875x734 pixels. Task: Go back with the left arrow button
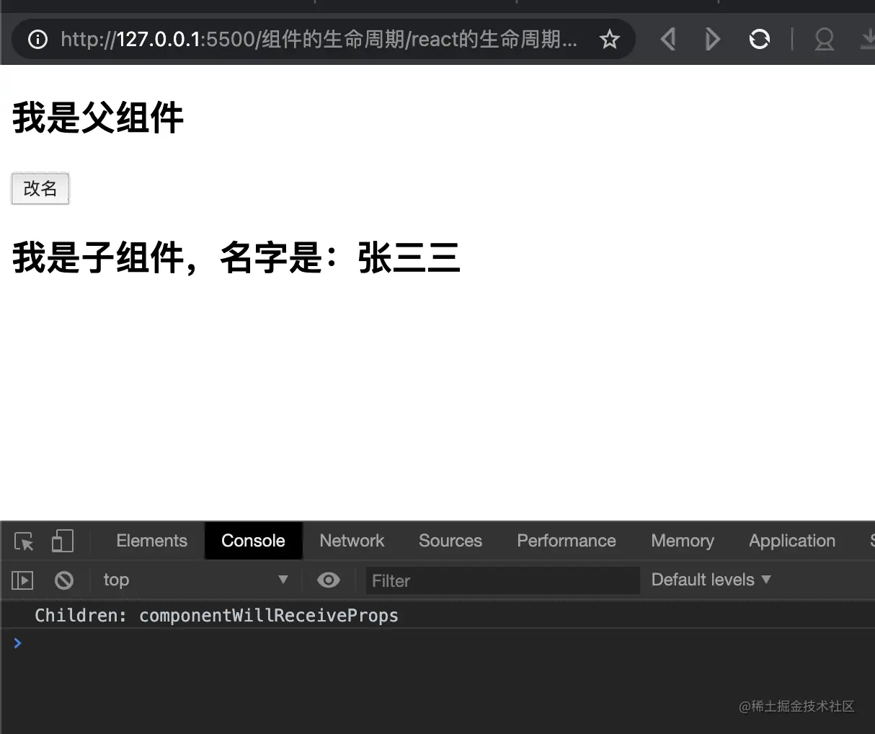coord(668,39)
